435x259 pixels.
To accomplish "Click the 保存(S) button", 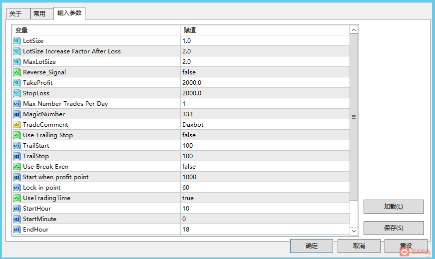I will pyautogui.click(x=394, y=228).
